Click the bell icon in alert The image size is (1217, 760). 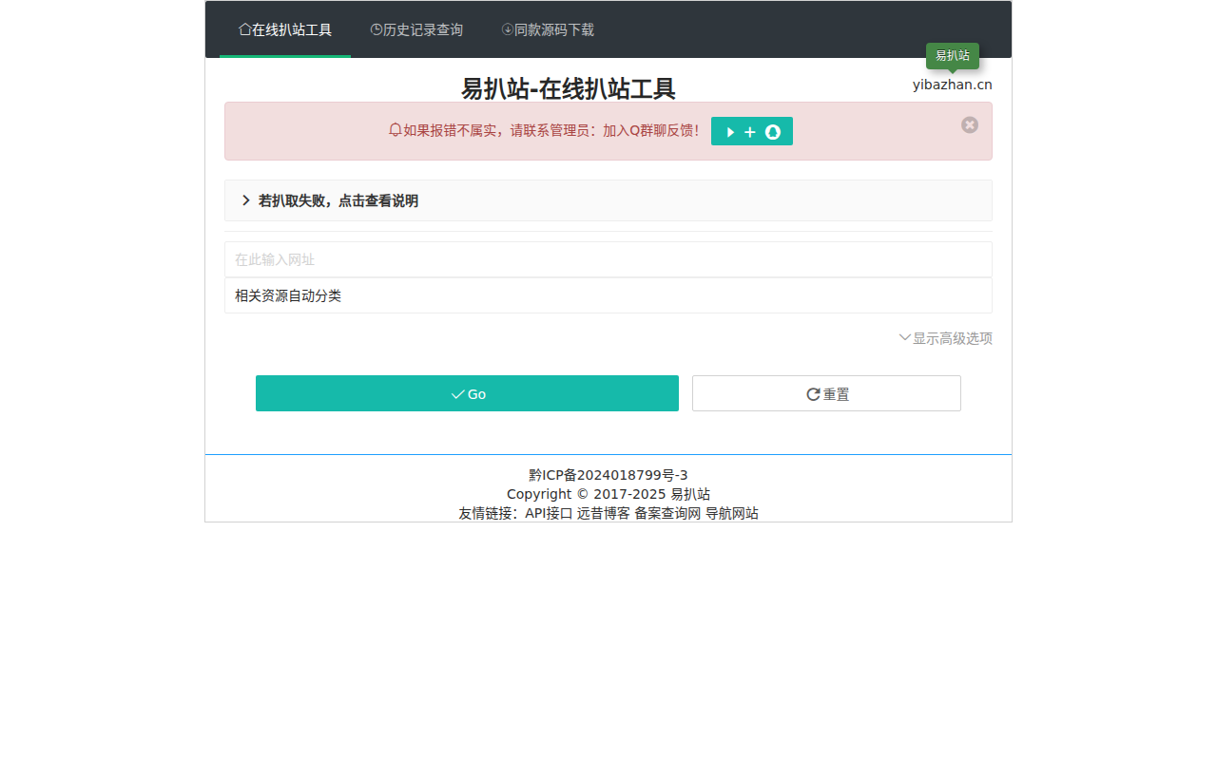[396, 130]
